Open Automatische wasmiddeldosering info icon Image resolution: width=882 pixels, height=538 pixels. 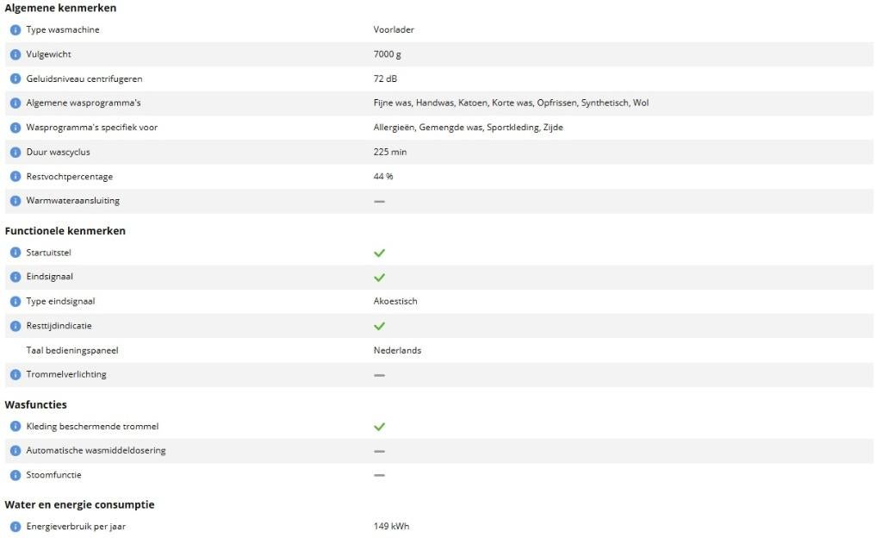click(x=16, y=451)
